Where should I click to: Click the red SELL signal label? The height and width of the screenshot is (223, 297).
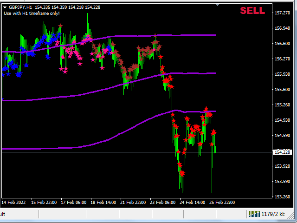(252, 11)
